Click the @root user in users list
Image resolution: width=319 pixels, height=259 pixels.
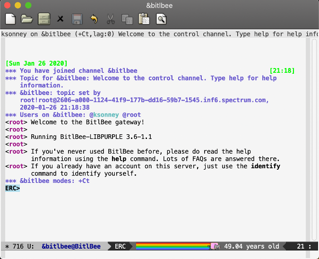(x=131, y=114)
